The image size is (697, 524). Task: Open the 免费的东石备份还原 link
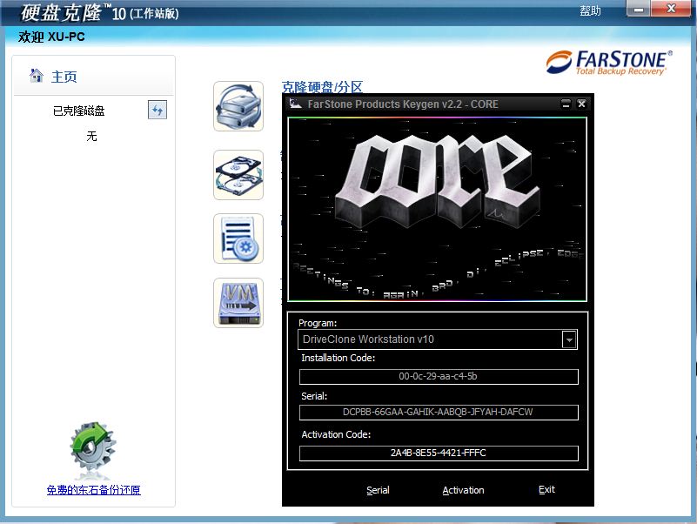(93, 490)
